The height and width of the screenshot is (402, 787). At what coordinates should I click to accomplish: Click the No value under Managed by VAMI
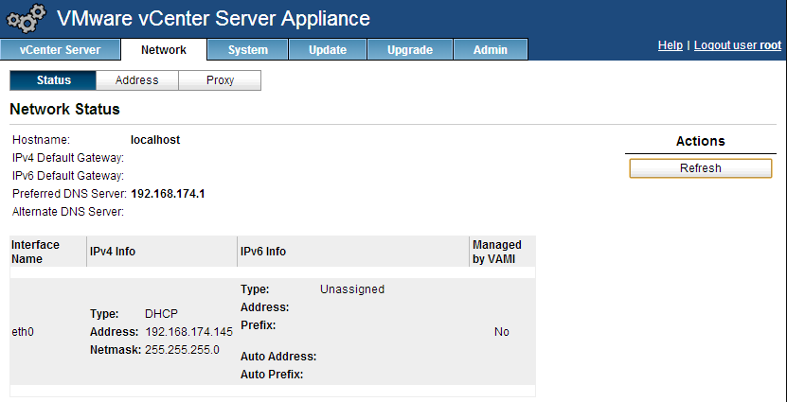pyautogui.click(x=501, y=332)
